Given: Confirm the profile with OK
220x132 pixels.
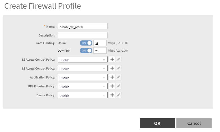Looking at the screenshot, I should point(157,123).
